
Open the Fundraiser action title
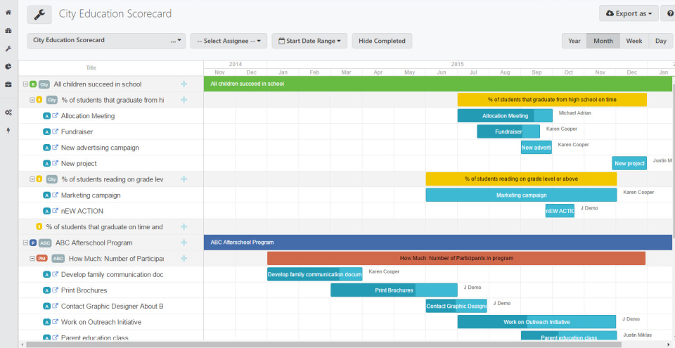point(77,131)
